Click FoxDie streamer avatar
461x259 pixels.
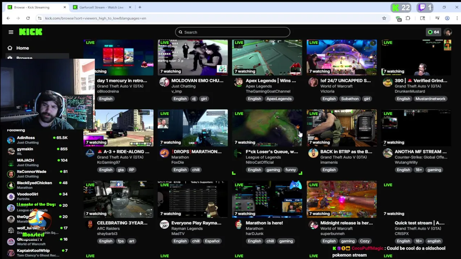point(164,153)
